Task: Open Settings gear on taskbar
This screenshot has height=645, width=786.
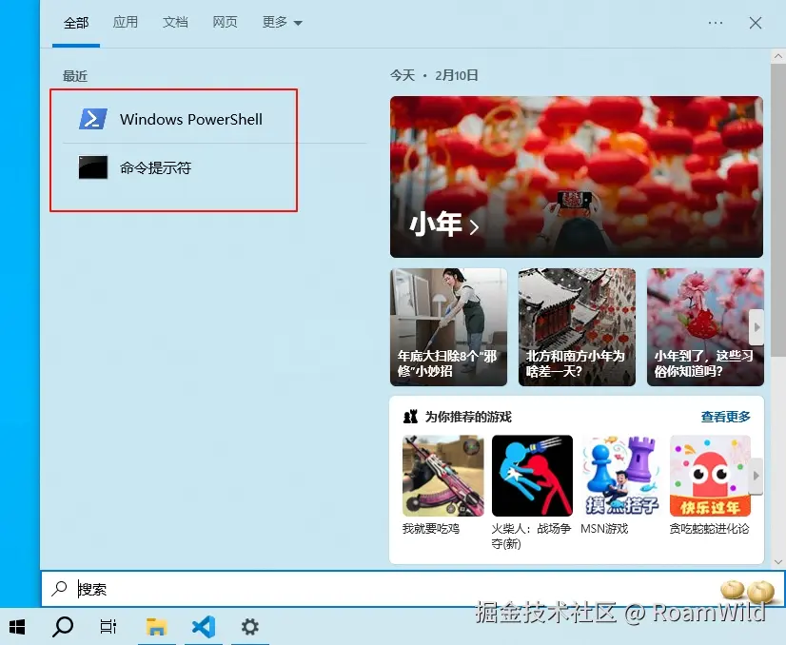Action: pos(249,627)
